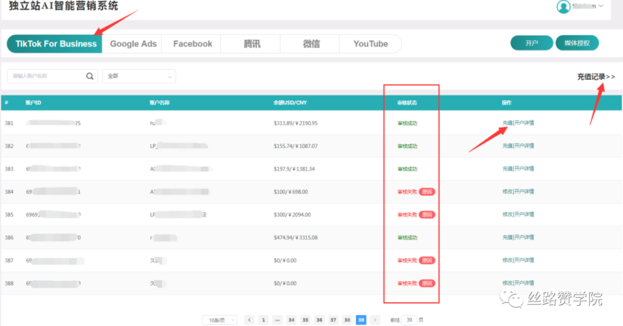
Task: Open the Facebook tab
Action: pos(192,44)
